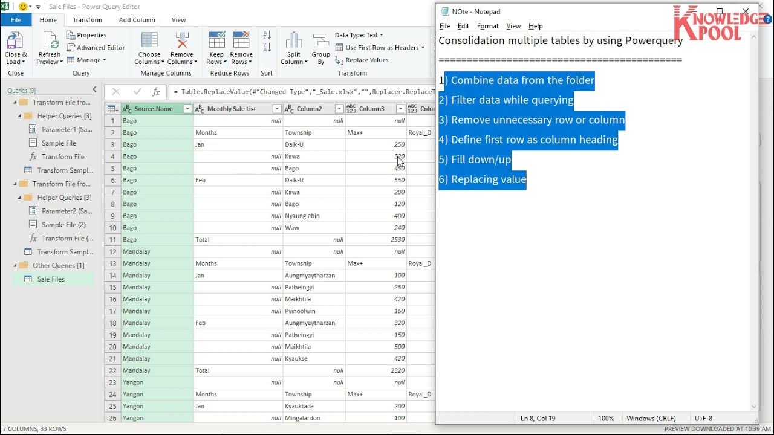Open Notepad Edit menu

click(463, 26)
